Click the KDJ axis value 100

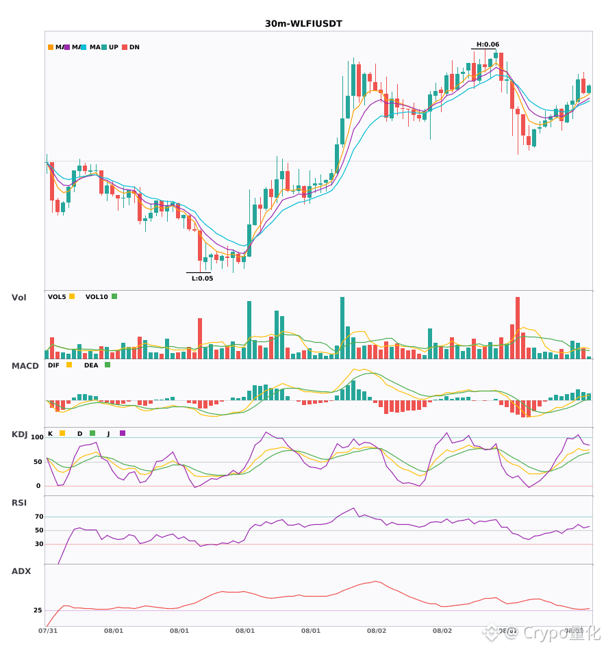[x=38, y=437]
